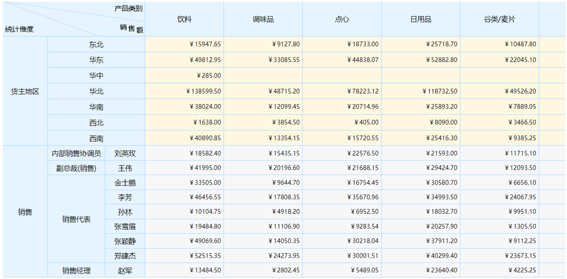Click the 内部销售协调员 role header
This screenshot has height=279, width=567.
(76, 153)
